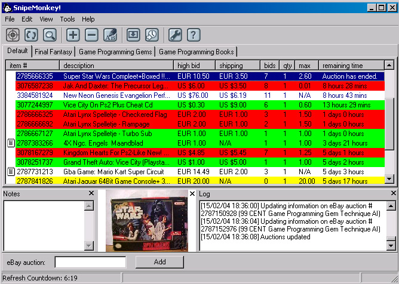Sort by the shipping column header
Viewport: 399px width, 284px height.
pos(238,66)
